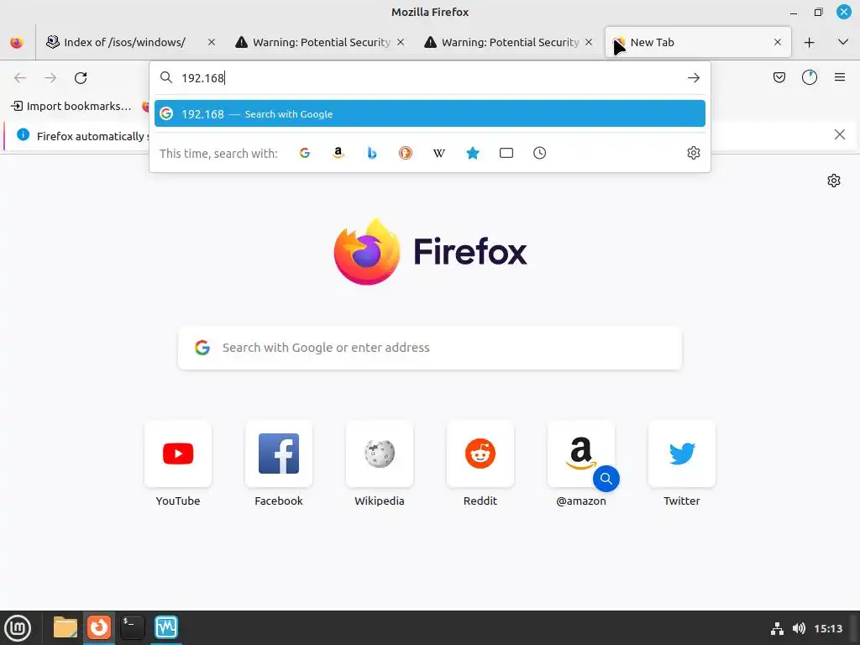860x645 pixels.
Task: Click Import bookmarks… in the bookmarks toolbar
Action: (x=72, y=107)
